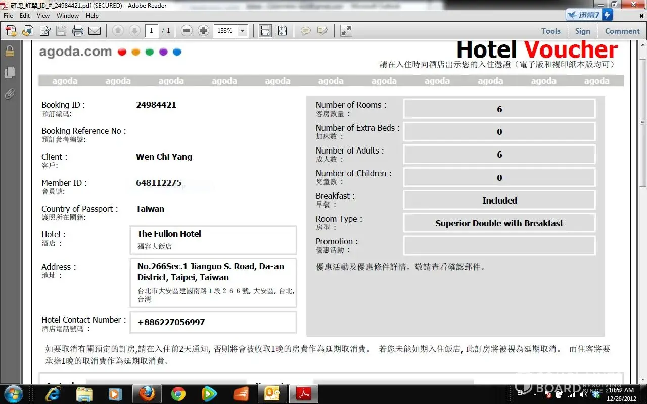The height and width of the screenshot is (404, 647).
Task: Click the hotel phone number +886227056997
Action: pos(171,322)
